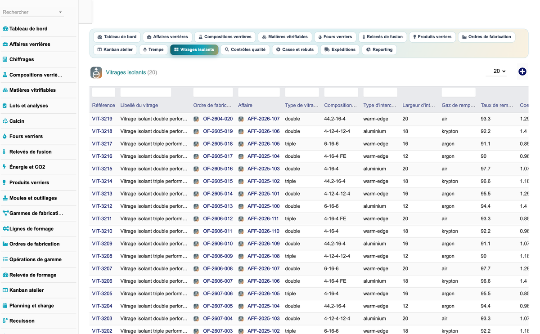
Task: Click krypton in the VIT-3214 row
Action: coord(450,181)
